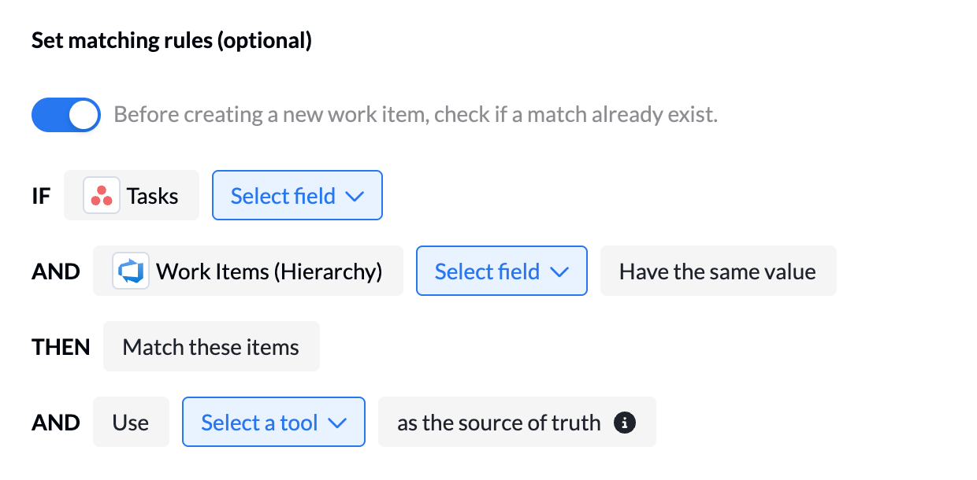This screenshot has height=480, width=977.
Task: Click the Work Items (Hierarchy) label
Action: (x=269, y=271)
